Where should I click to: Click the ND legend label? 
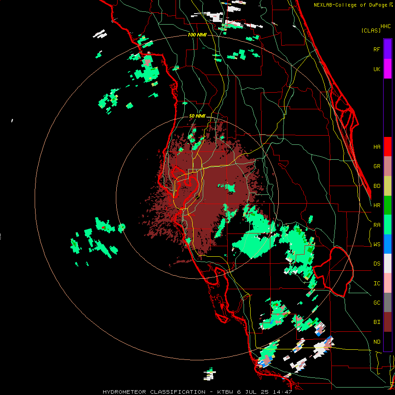click(x=377, y=342)
